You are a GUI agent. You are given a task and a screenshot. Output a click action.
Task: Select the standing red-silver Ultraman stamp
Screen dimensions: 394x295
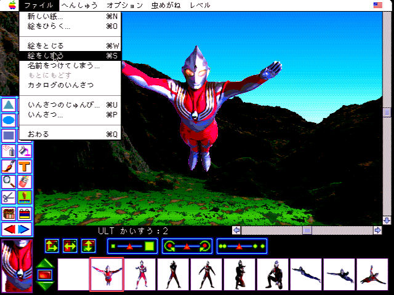(x=140, y=275)
